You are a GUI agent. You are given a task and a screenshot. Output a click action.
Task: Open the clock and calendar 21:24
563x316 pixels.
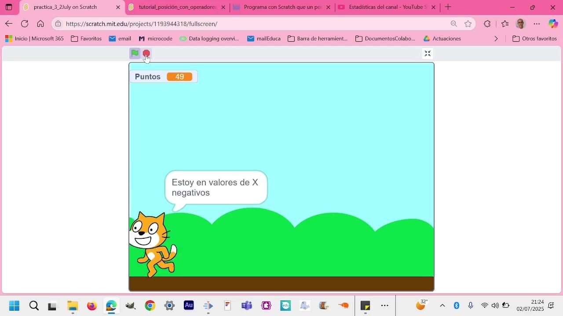530,305
